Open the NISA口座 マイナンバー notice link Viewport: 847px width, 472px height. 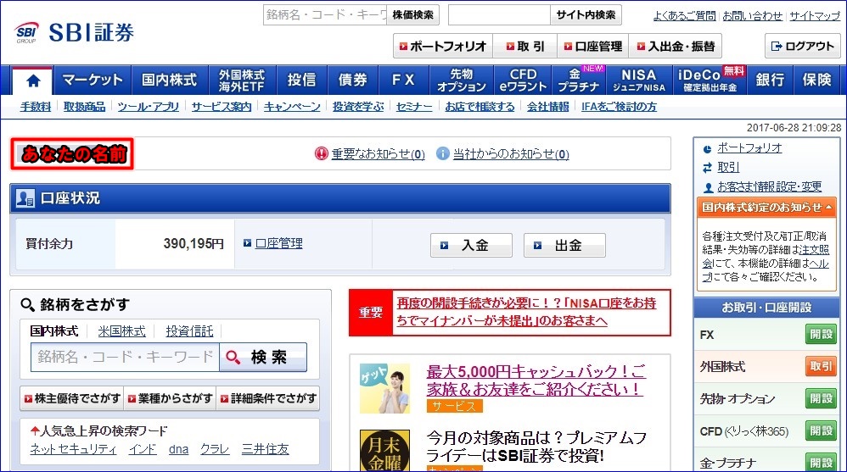[527, 312]
